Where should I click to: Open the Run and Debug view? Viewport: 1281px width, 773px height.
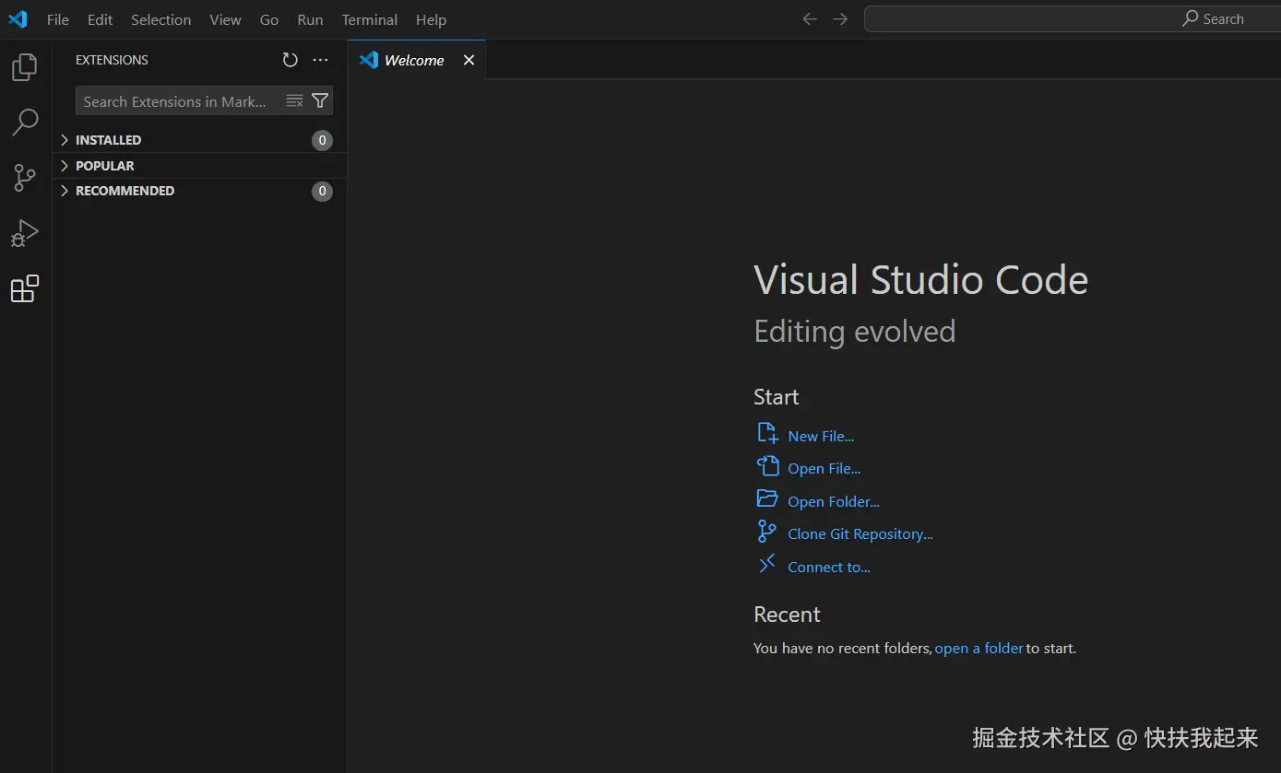(x=25, y=233)
